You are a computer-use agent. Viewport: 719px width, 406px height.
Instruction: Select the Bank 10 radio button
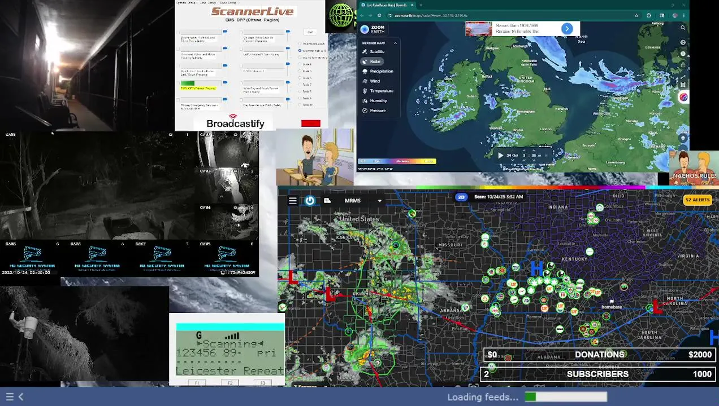pos(300,105)
